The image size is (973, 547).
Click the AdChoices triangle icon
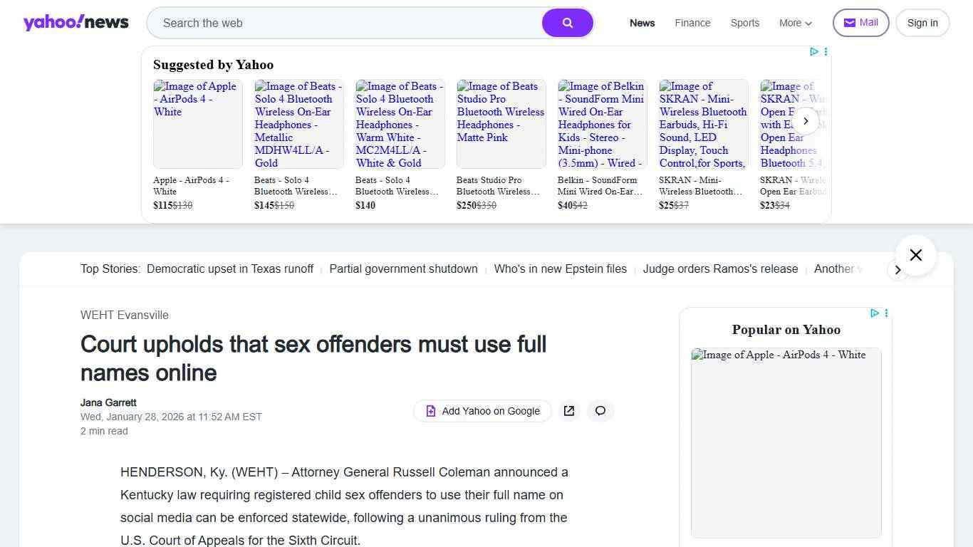pos(814,51)
